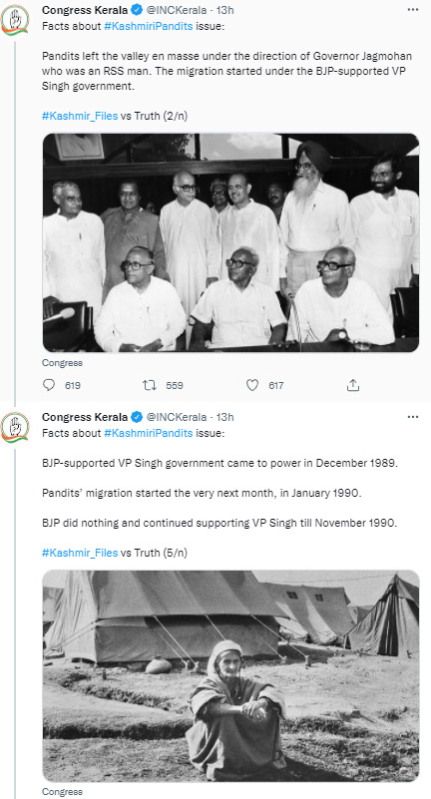Image resolution: width=431 pixels, height=799 pixels.
Task: Open #Kashmir_Files hashtag in second tweet
Action: (x=80, y=553)
